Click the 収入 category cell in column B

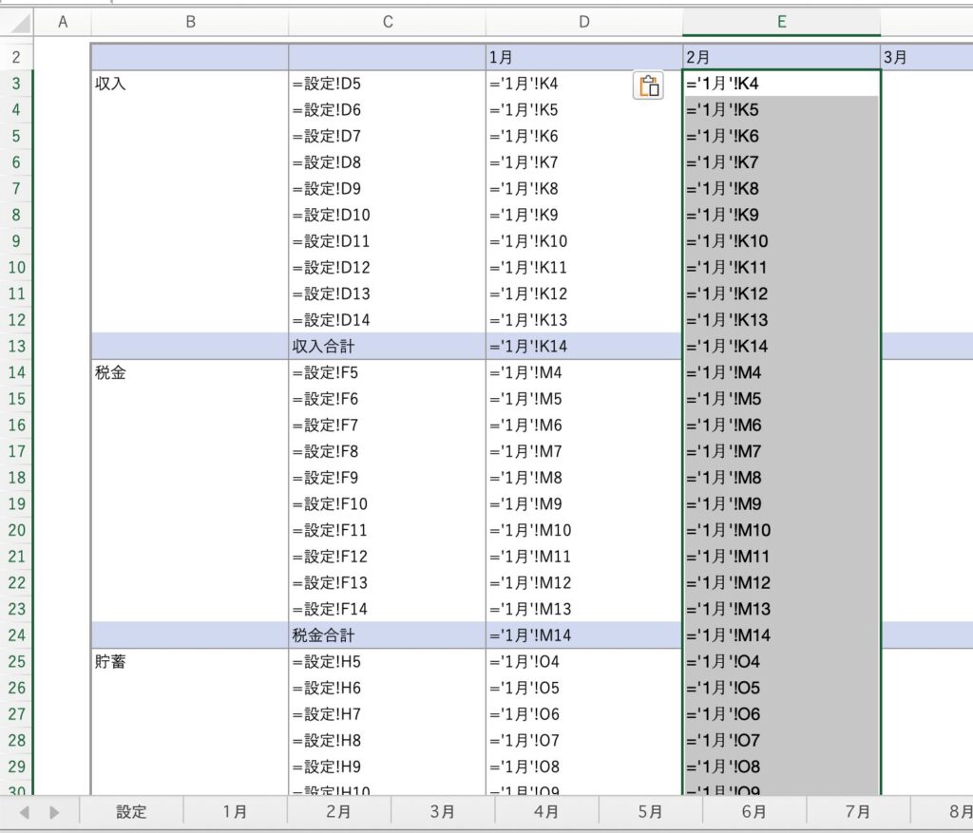[x=190, y=85]
